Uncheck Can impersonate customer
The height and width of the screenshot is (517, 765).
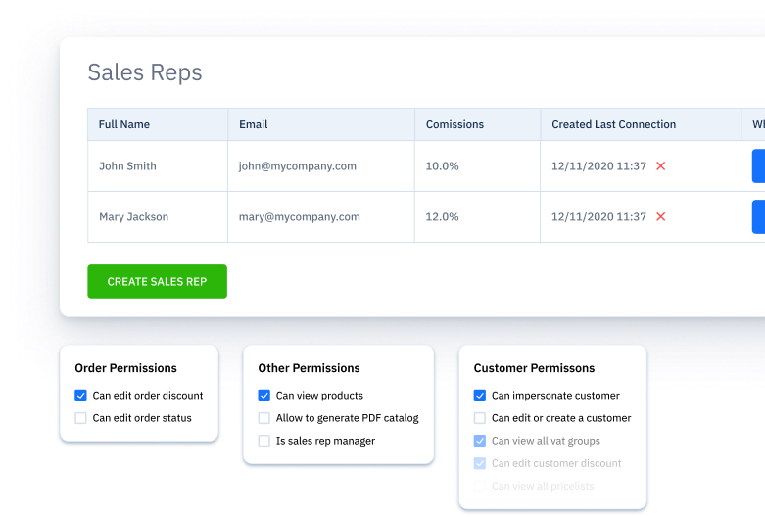(x=480, y=396)
